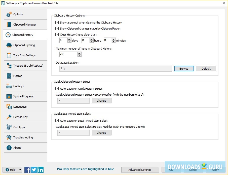
Task: Click the Troubleshooting tools icon
Action: point(9,137)
